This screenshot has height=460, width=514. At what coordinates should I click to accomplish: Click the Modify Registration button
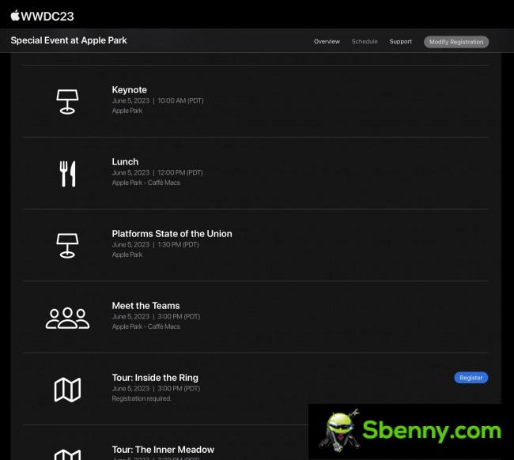point(456,42)
